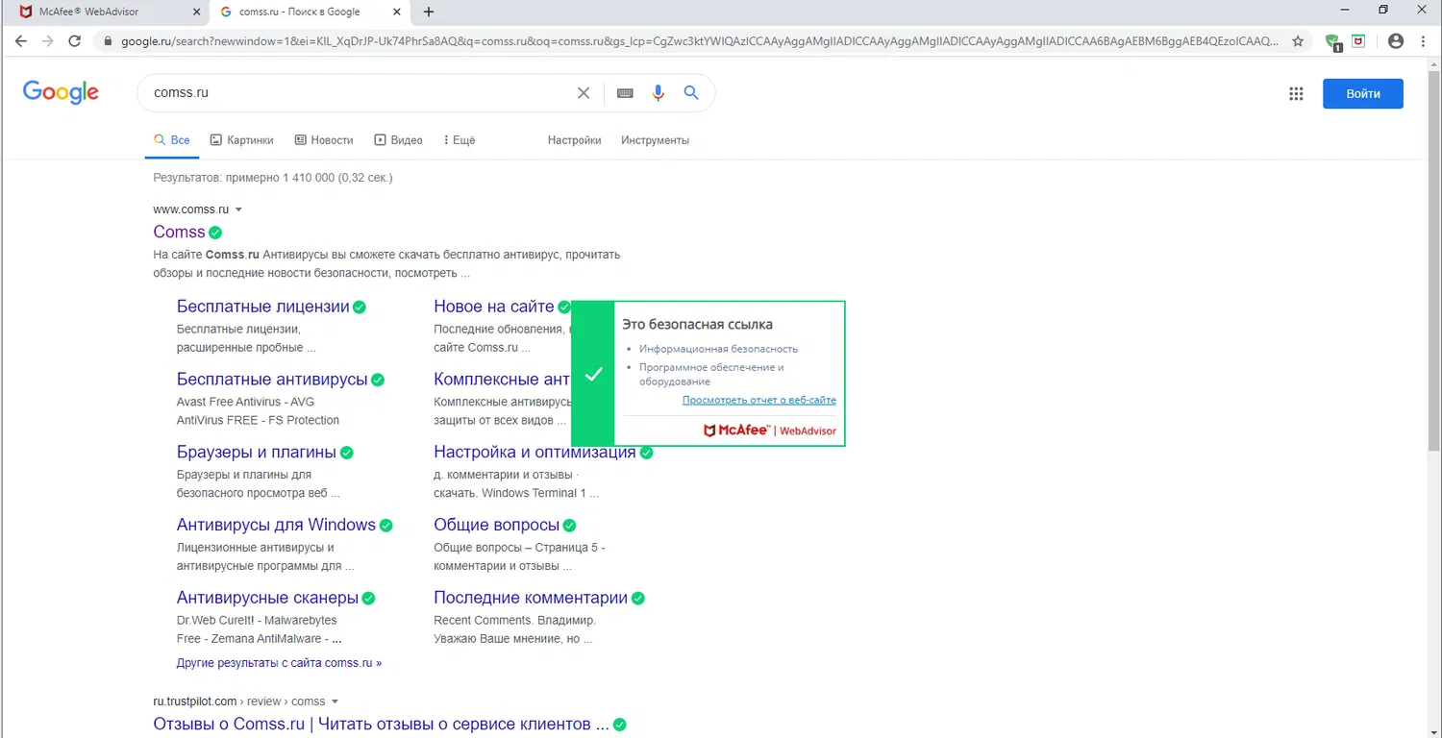The image size is (1442, 738).
Task: Open the Ещё dropdown in search filters
Action: 459,140
